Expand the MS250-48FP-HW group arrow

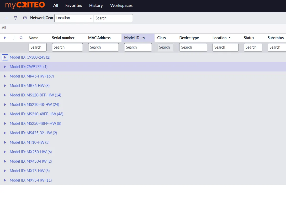[x=5, y=123]
